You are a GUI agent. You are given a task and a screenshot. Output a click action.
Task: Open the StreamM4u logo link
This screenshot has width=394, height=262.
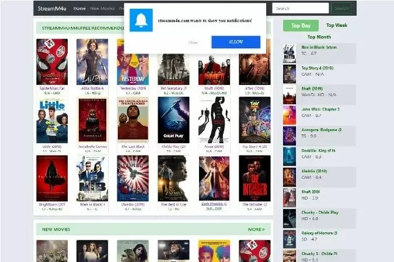52,8
